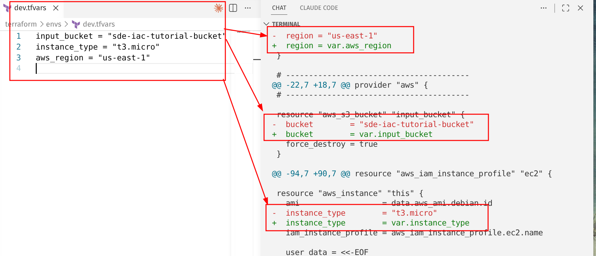Click the added region = var.aws_region line
Image resolution: width=596 pixels, height=256 pixels.
point(332,46)
